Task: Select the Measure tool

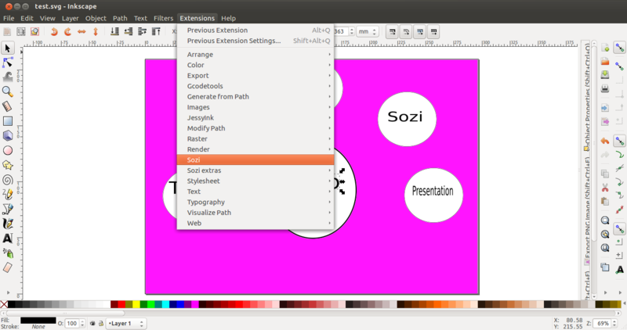Action: coord(8,106)
